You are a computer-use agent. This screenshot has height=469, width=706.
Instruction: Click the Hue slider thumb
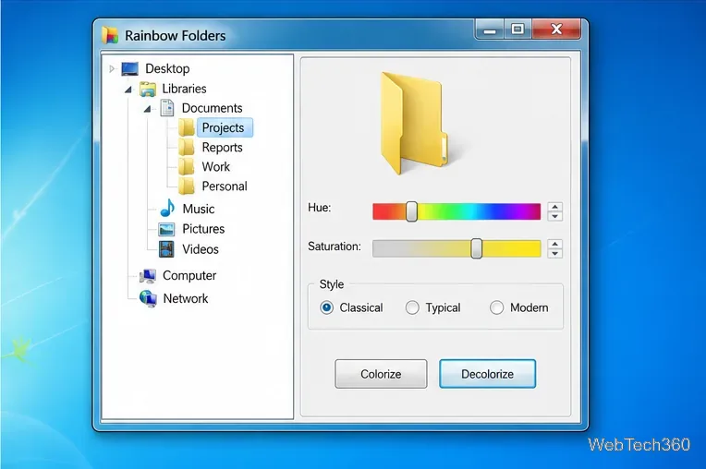[411, 211]
